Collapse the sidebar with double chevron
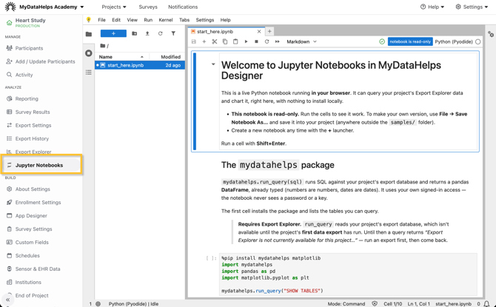Image resolution: width=496 pixels, height=307 pixels. click(8, 300)
